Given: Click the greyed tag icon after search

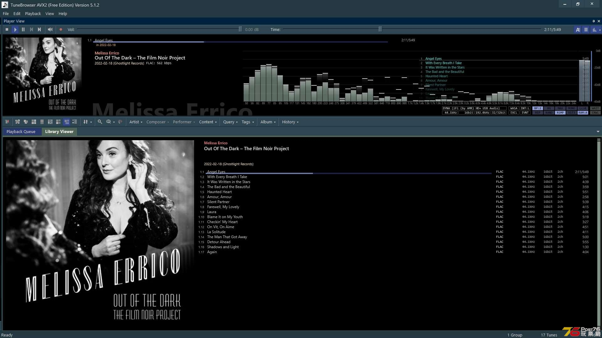Looking at the screenshot, I should (x=120, y=122).
